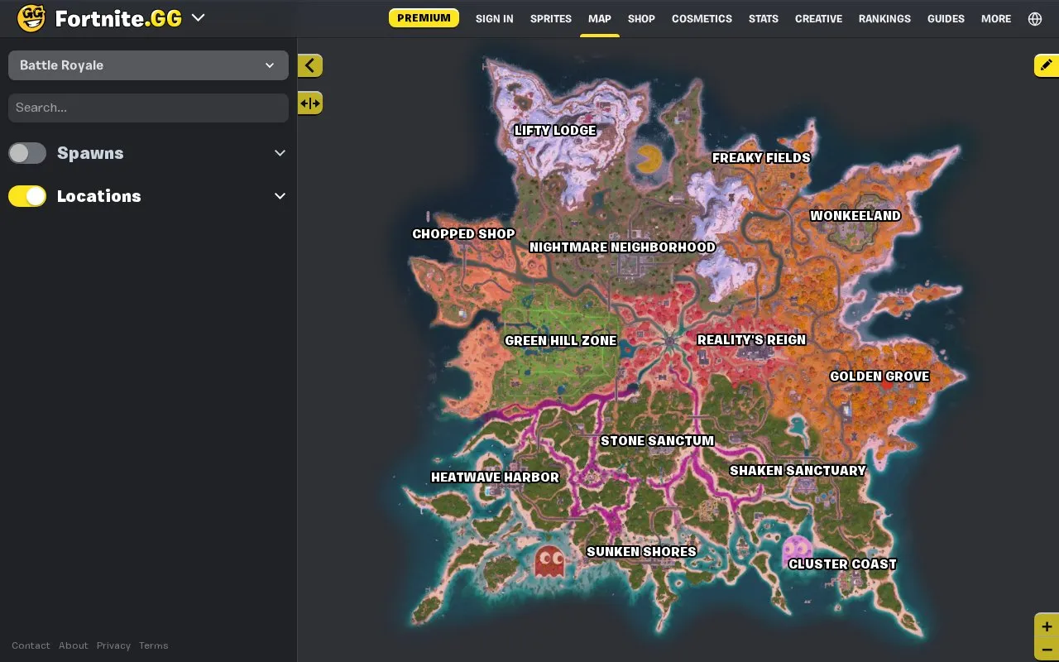Open the MORE menu
Screen dimensions: 1059x662
point(996,18)
